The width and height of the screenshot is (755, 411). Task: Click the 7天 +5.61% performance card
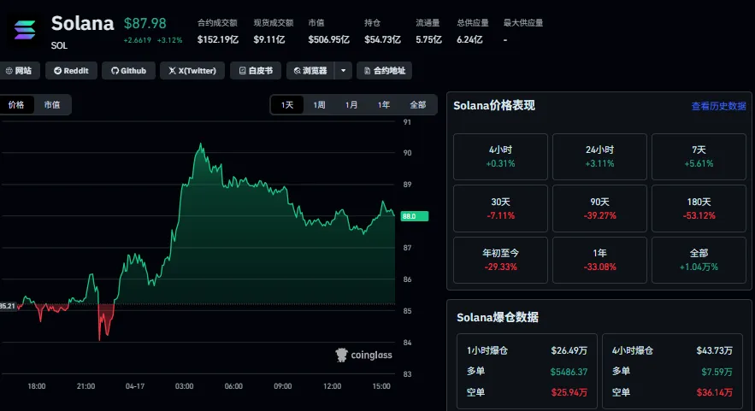pyautogui.click(x=699, y=157)
